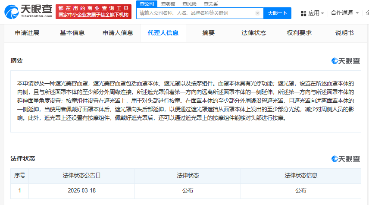Image resolution: width=369 pixels, height=205 pixels.
Task: Open the 说明书 tab
Action: pos(344,33)
